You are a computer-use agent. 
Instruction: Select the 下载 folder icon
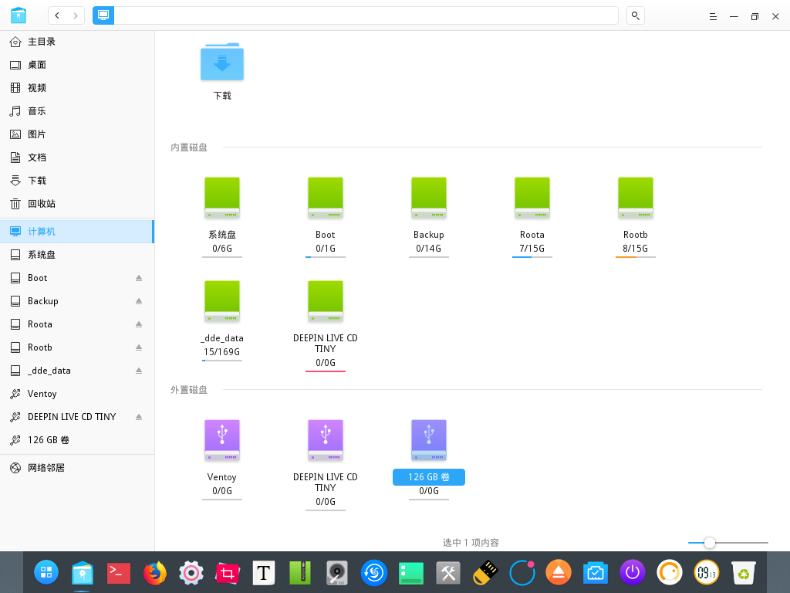coord(222,62)
